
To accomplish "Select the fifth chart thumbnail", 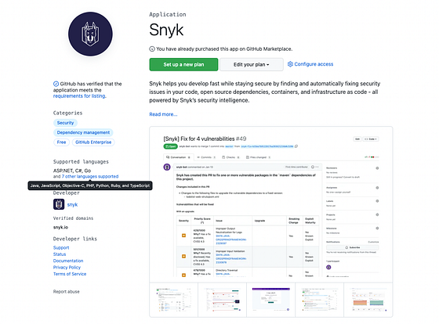I will pyautogui.click(x=368, y=300).
